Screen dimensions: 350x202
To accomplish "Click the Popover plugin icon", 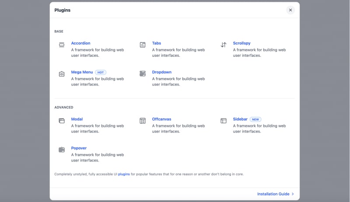I will [x=62, y=150].
